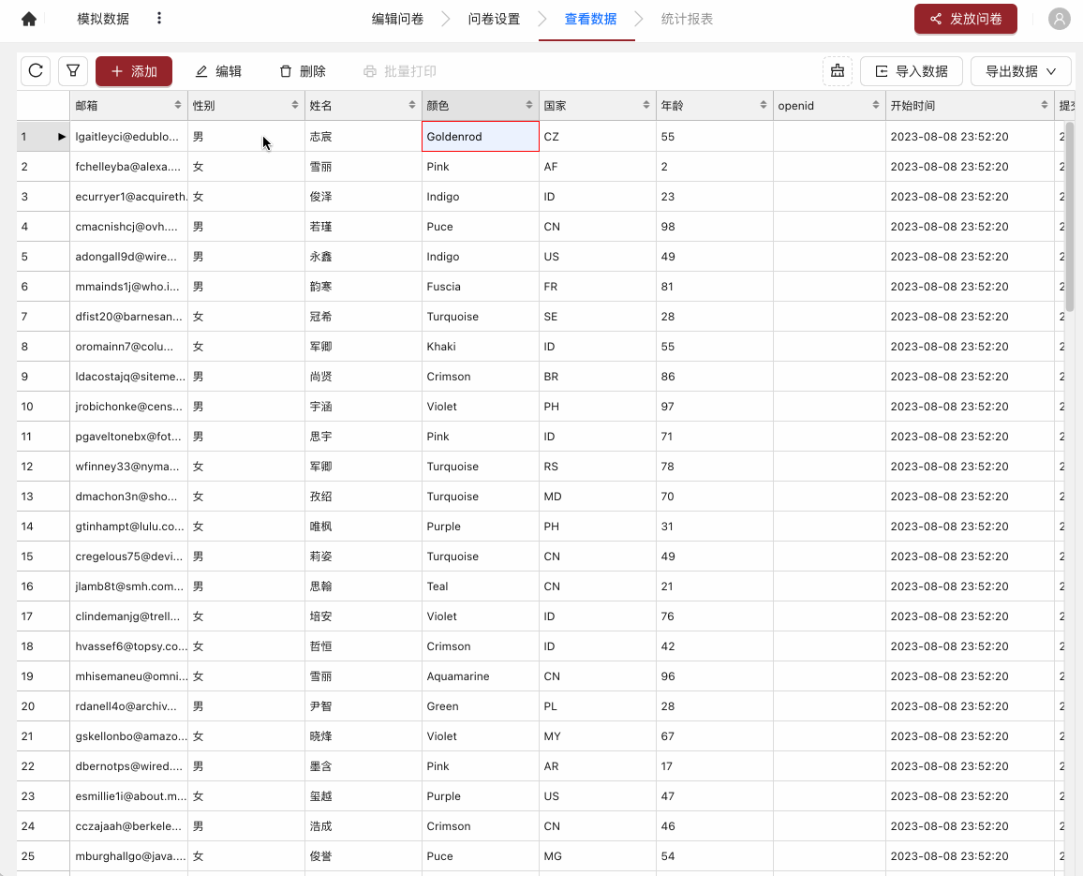Sort by 国家 column arrows
This screenshot has height=876, width=1083.
tap(646, 105)
